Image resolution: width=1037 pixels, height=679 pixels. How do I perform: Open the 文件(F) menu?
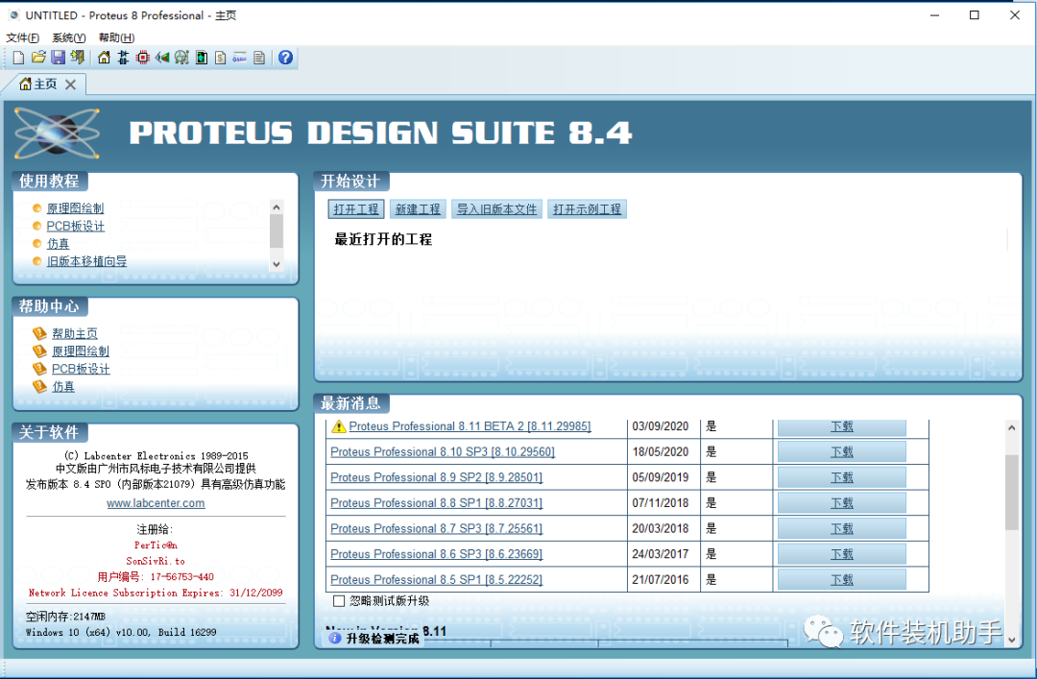click(x=22, y=37)
